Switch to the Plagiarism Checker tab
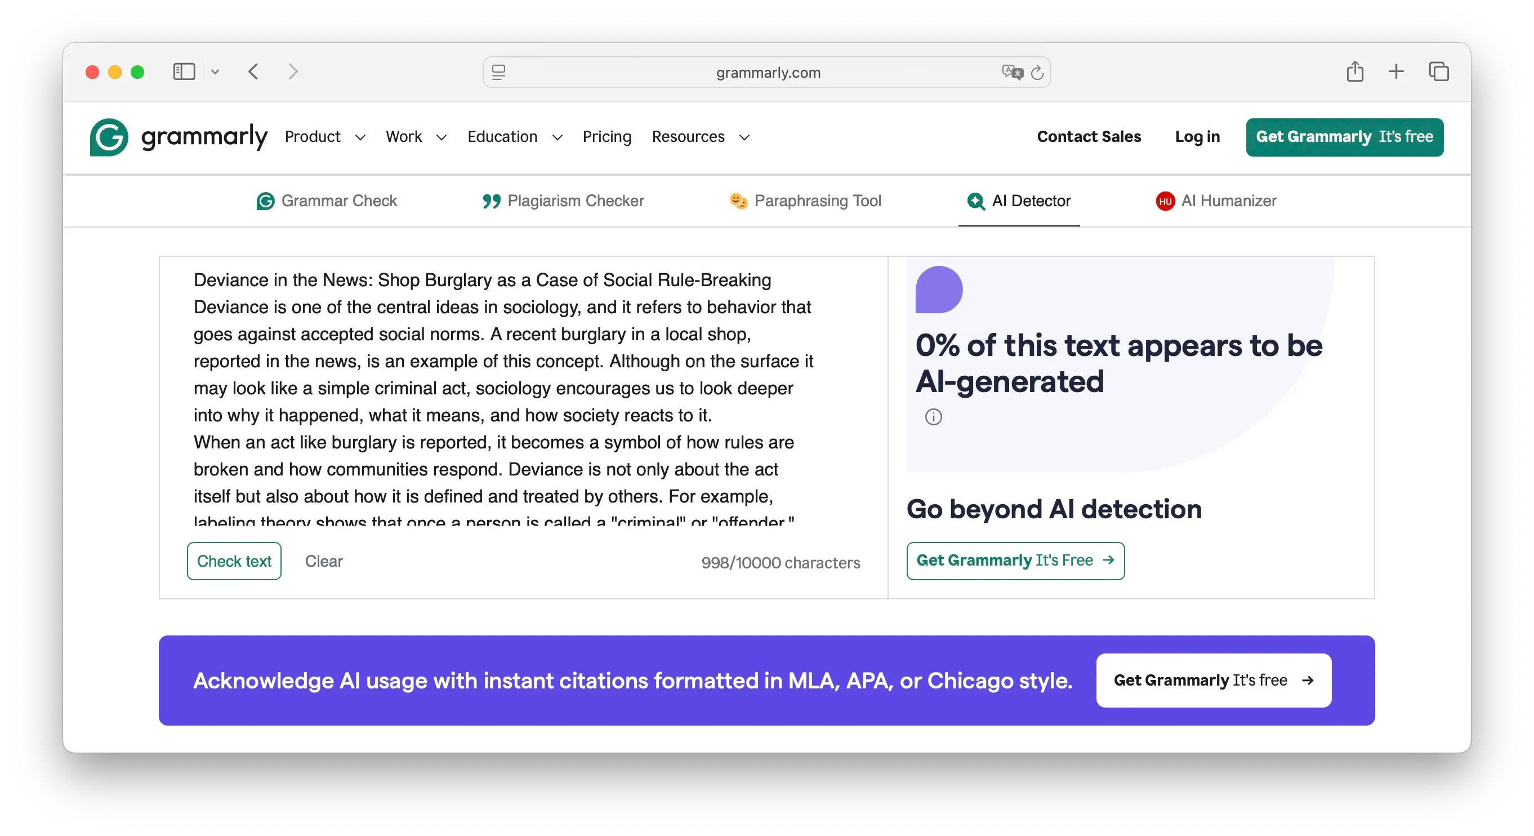The width and height of the screenshot is (1534, 836). pos(563,201)
